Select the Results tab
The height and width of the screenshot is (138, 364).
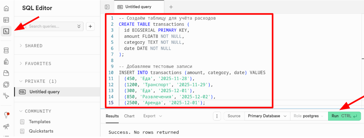point(112,116)
